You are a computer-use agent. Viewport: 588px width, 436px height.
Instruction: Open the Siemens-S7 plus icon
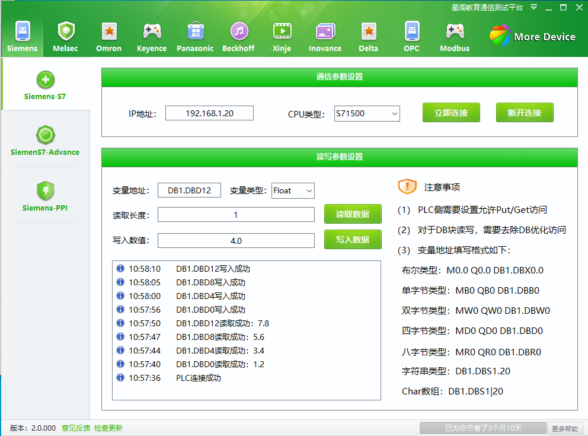tap(46, 79)
